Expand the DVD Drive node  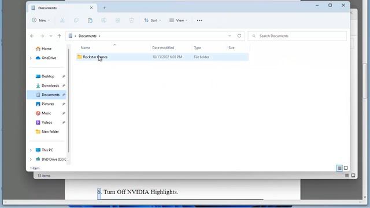31,159
